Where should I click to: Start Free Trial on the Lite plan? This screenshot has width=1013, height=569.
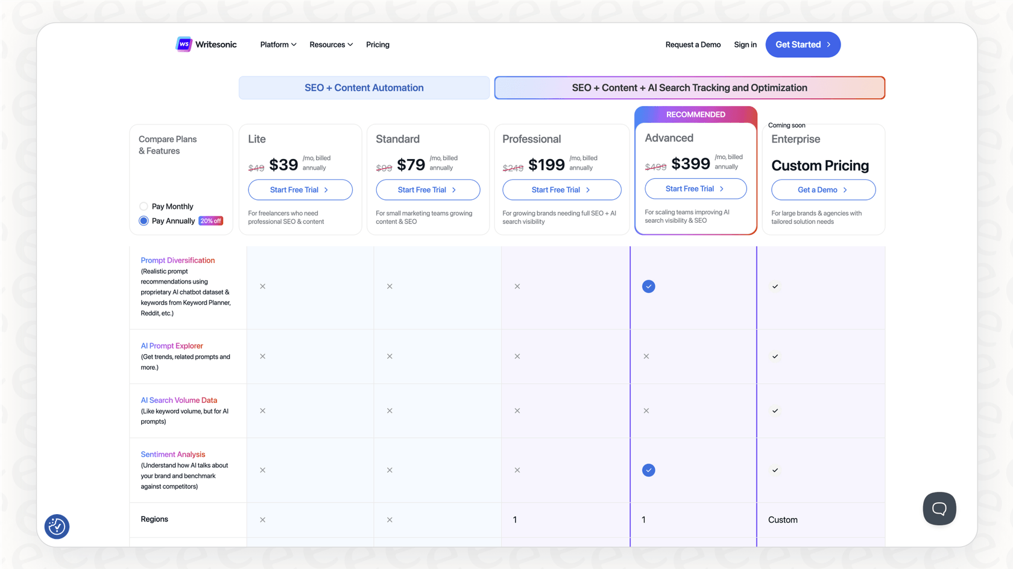coord(300,190)
